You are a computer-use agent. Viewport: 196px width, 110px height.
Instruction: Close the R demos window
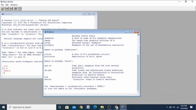click(x=137, y=32)
